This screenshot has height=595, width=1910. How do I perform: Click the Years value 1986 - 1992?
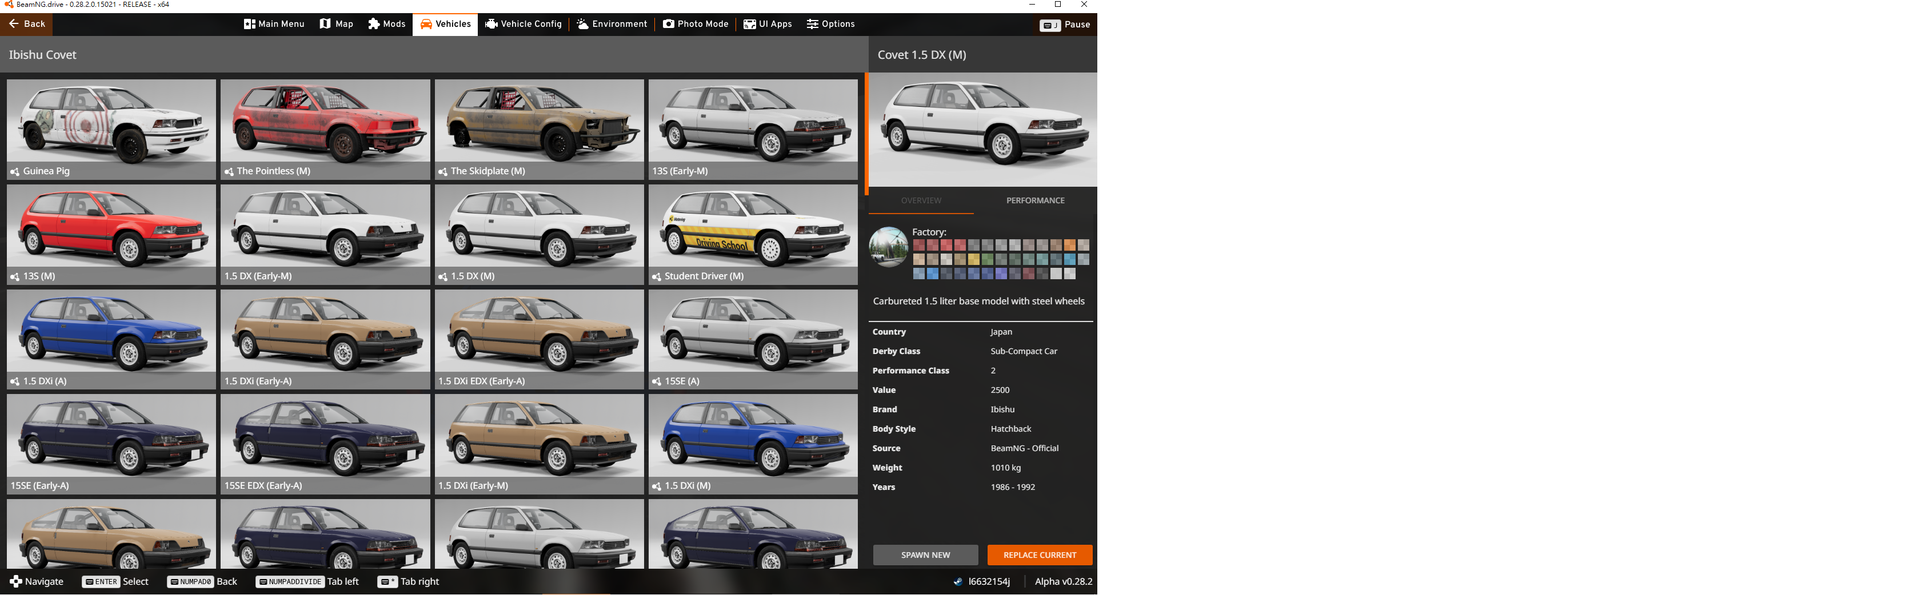point(1013,487)
